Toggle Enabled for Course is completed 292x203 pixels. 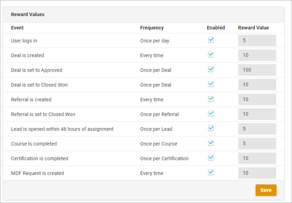pyautogui.click(x=211, y=143)
